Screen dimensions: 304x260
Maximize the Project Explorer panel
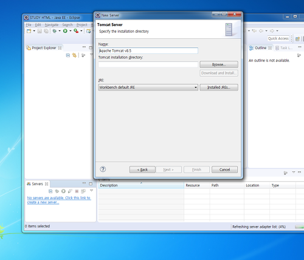pos(91,47)
